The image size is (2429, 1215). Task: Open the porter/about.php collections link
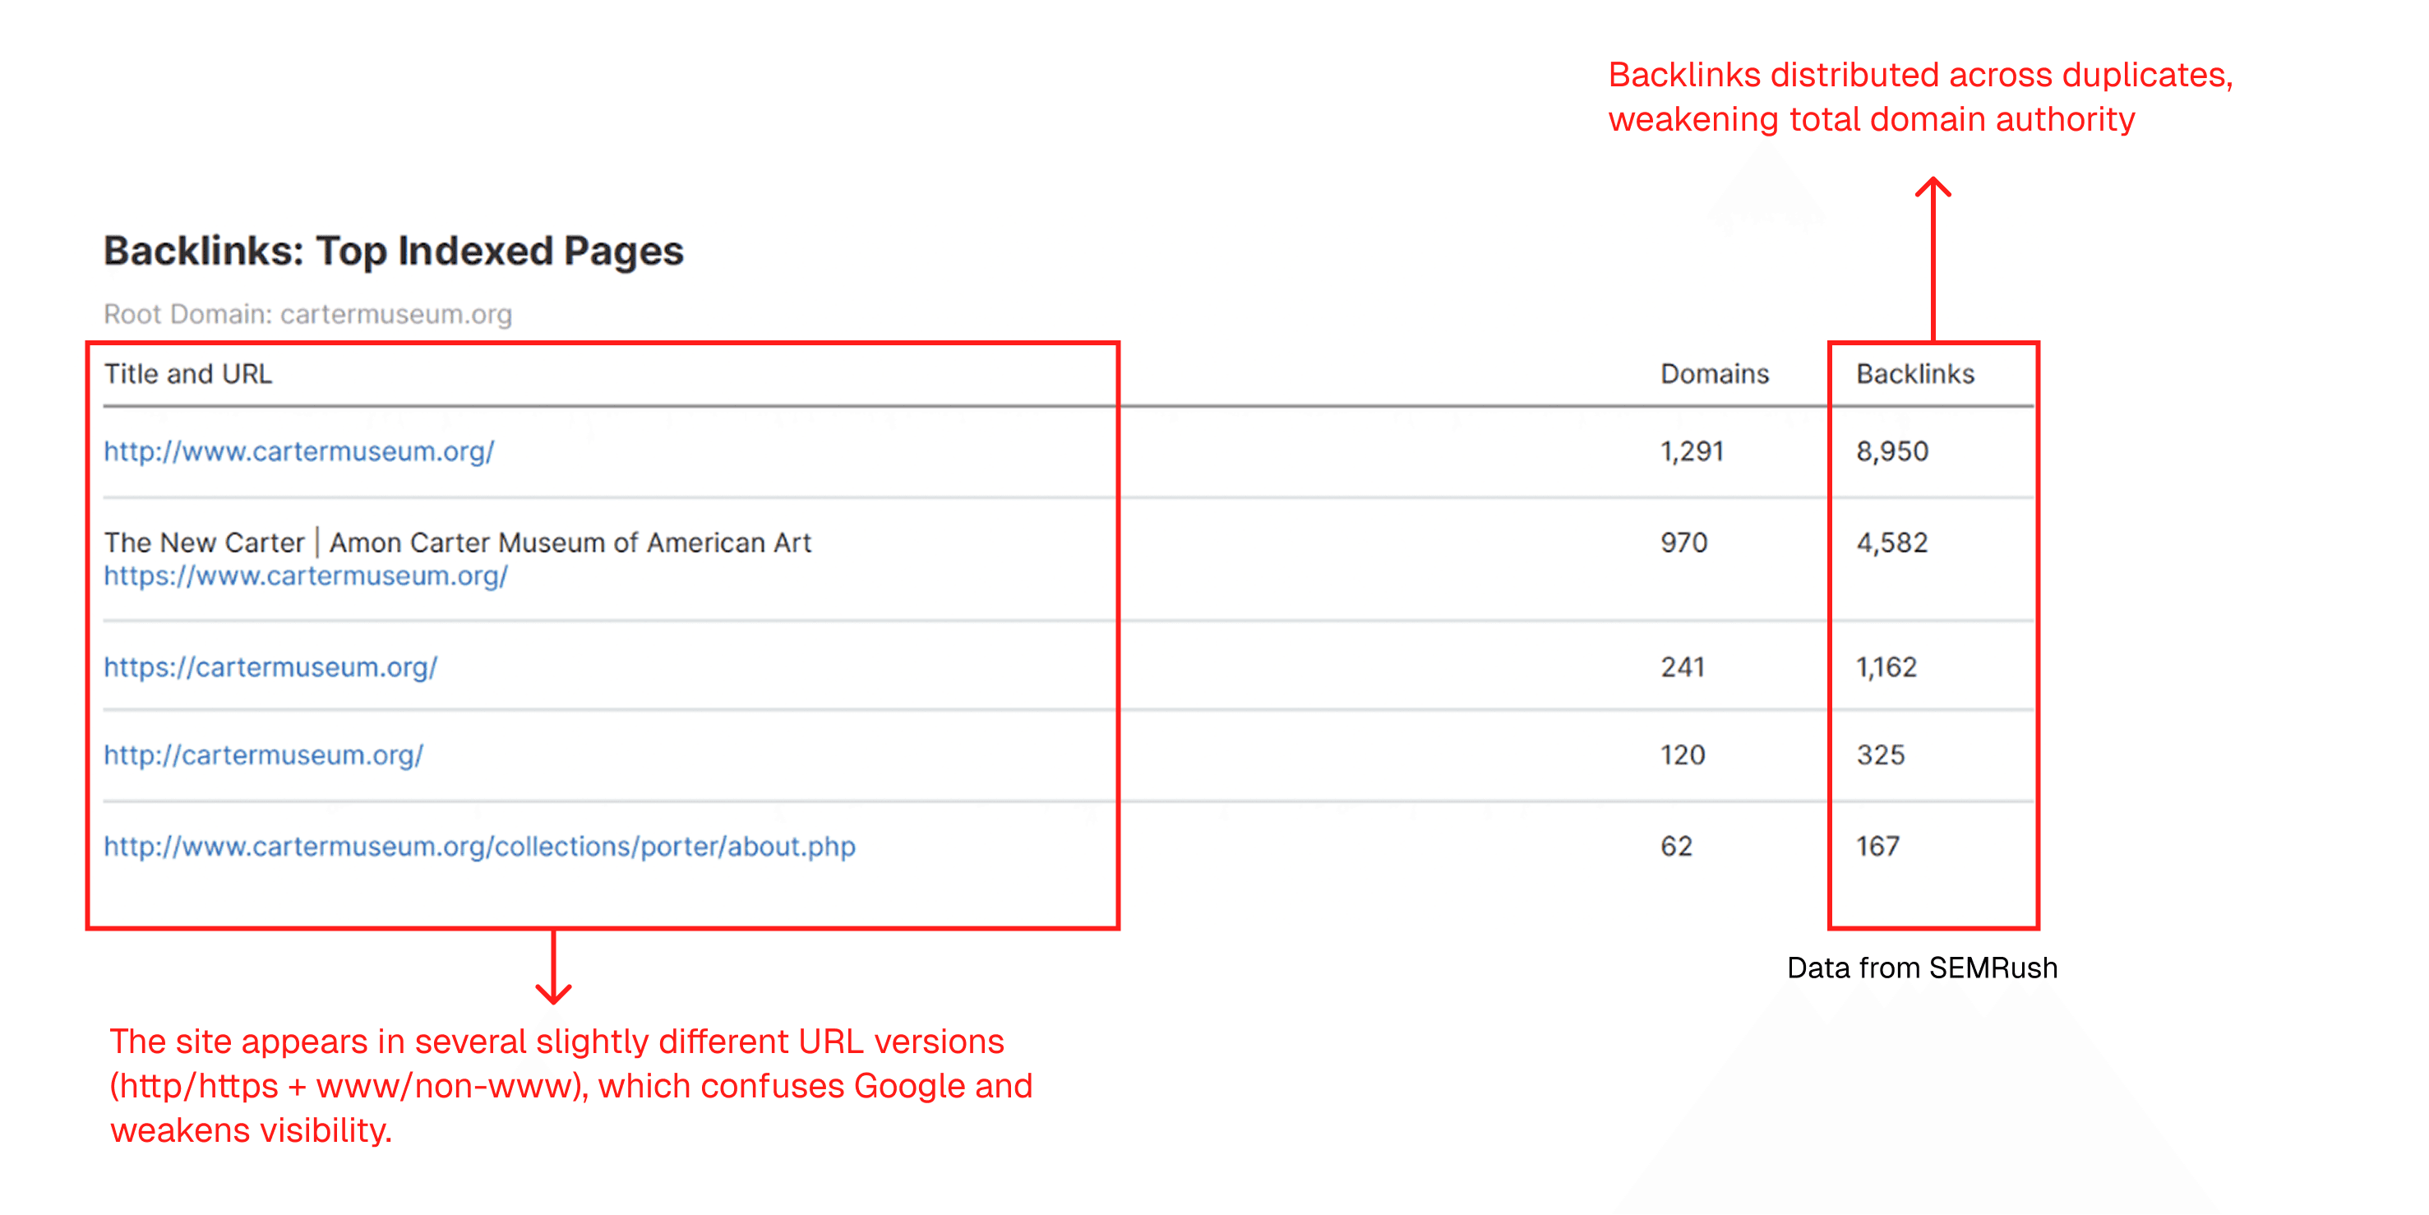(479, 846)
